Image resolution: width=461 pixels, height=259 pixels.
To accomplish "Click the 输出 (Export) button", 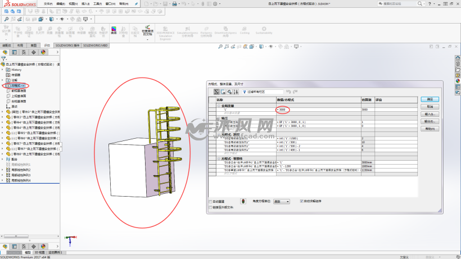I will coord(430,121).
